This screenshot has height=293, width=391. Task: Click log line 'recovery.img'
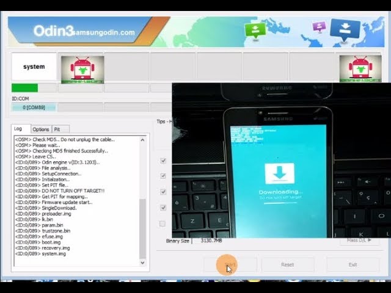click(42, 248)
